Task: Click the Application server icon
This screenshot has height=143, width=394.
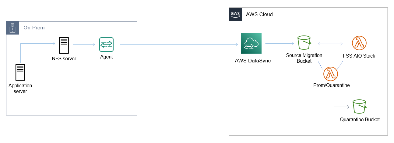Action: pyautogui.click(x=20, y=72)
